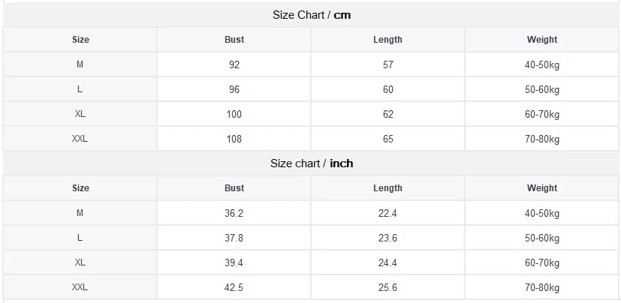Select the length value 65 cell
This screenshot has width=621, height=303.
(388, 139)
